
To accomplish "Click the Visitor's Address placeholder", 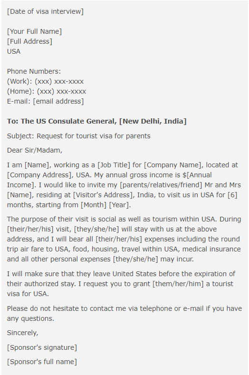I will (103, 195).
